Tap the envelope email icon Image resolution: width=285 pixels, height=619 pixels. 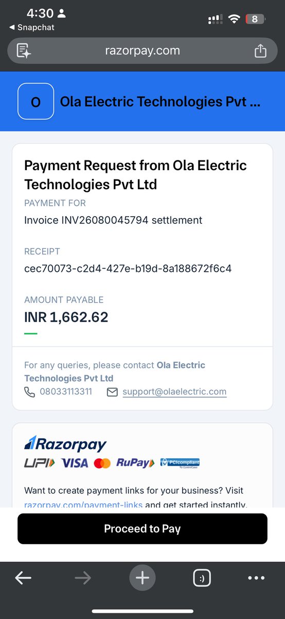tap(112, 392)
